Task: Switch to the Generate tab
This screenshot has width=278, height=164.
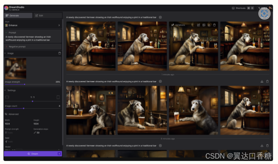Action: [18, 15]
